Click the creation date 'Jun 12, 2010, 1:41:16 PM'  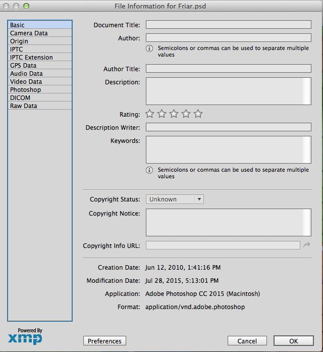coord(183,267)
